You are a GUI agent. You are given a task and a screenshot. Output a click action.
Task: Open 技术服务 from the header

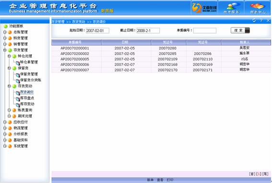231,8
